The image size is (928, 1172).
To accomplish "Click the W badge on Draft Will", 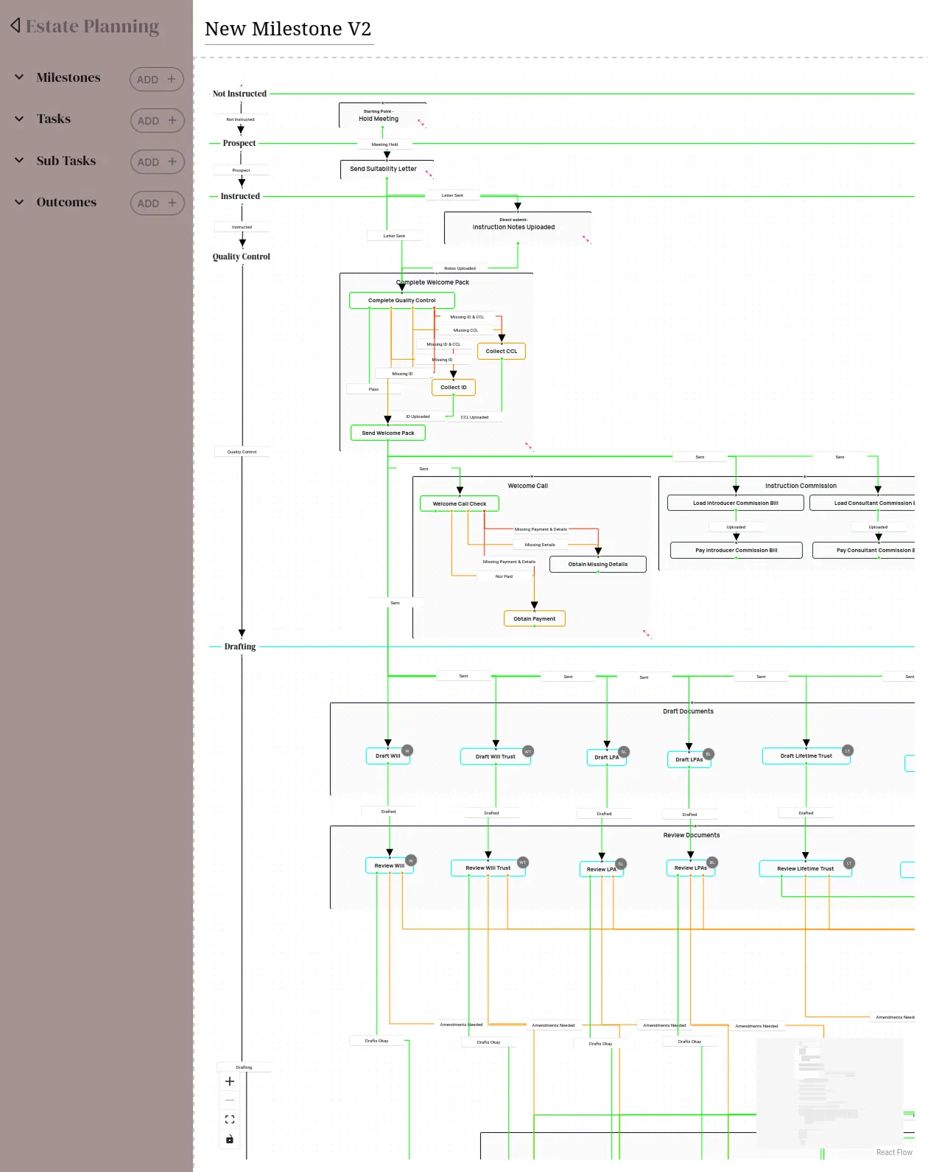I will pyautogui.click(x=407, y=750).
